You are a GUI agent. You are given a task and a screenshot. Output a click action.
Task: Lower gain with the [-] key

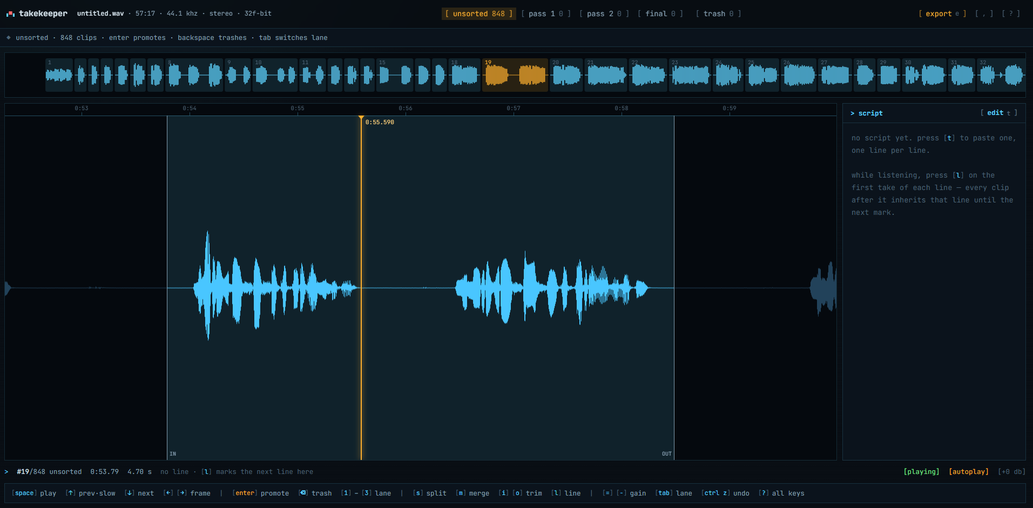622,493
